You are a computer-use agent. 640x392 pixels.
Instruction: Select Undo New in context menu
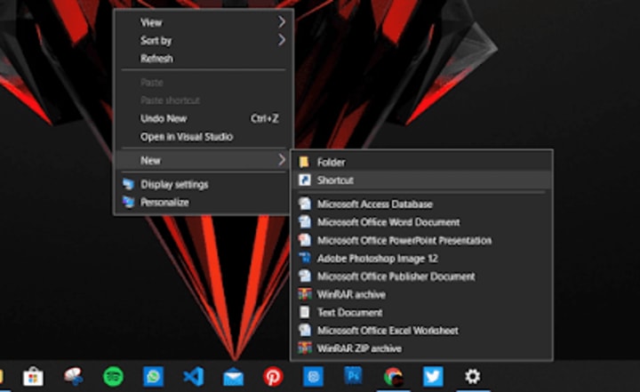[204, 118]
